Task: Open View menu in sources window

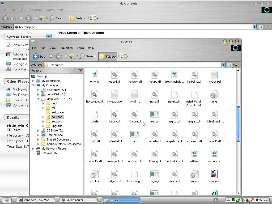Action: [x=53, y=48]
